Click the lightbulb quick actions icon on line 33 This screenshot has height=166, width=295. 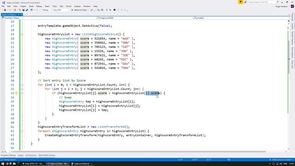[17, 93]
